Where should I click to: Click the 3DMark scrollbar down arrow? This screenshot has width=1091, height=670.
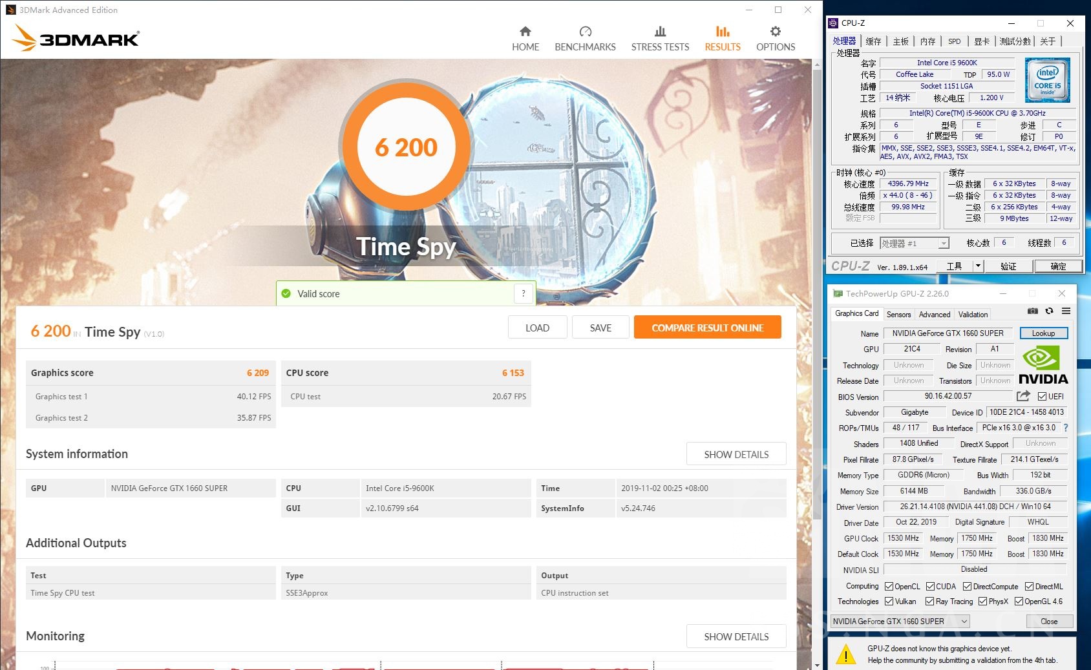(817, 665)
